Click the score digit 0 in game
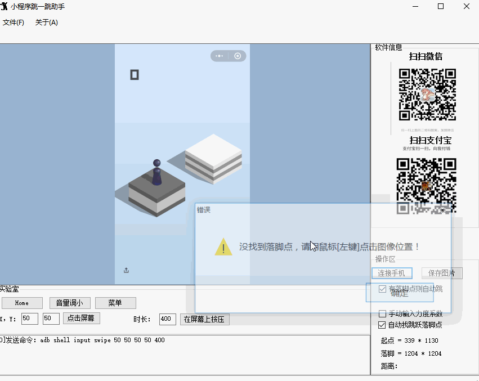 click(x=135, y=75)
